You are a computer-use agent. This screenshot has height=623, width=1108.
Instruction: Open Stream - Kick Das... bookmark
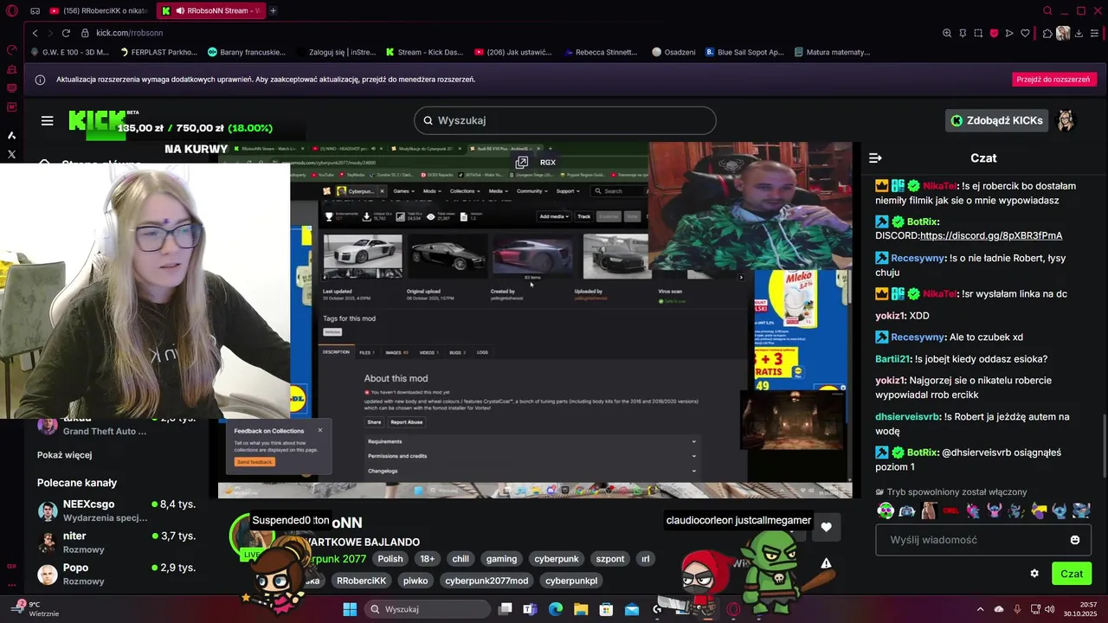pyautogui.click(x=425, y=52)
